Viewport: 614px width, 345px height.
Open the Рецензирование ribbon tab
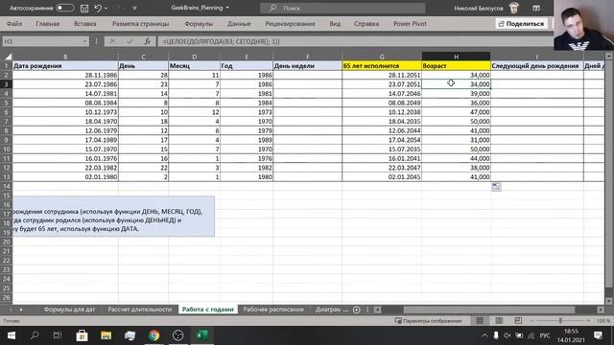pyautogui.click(x=290, y=24)
